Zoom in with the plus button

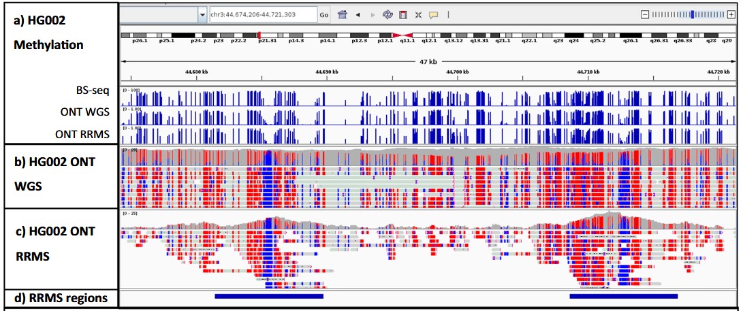click(x=730, y=15)
